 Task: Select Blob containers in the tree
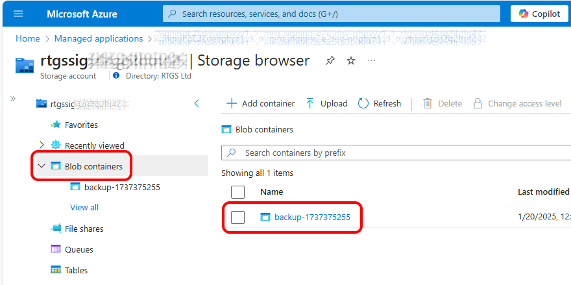click(93, 166)
